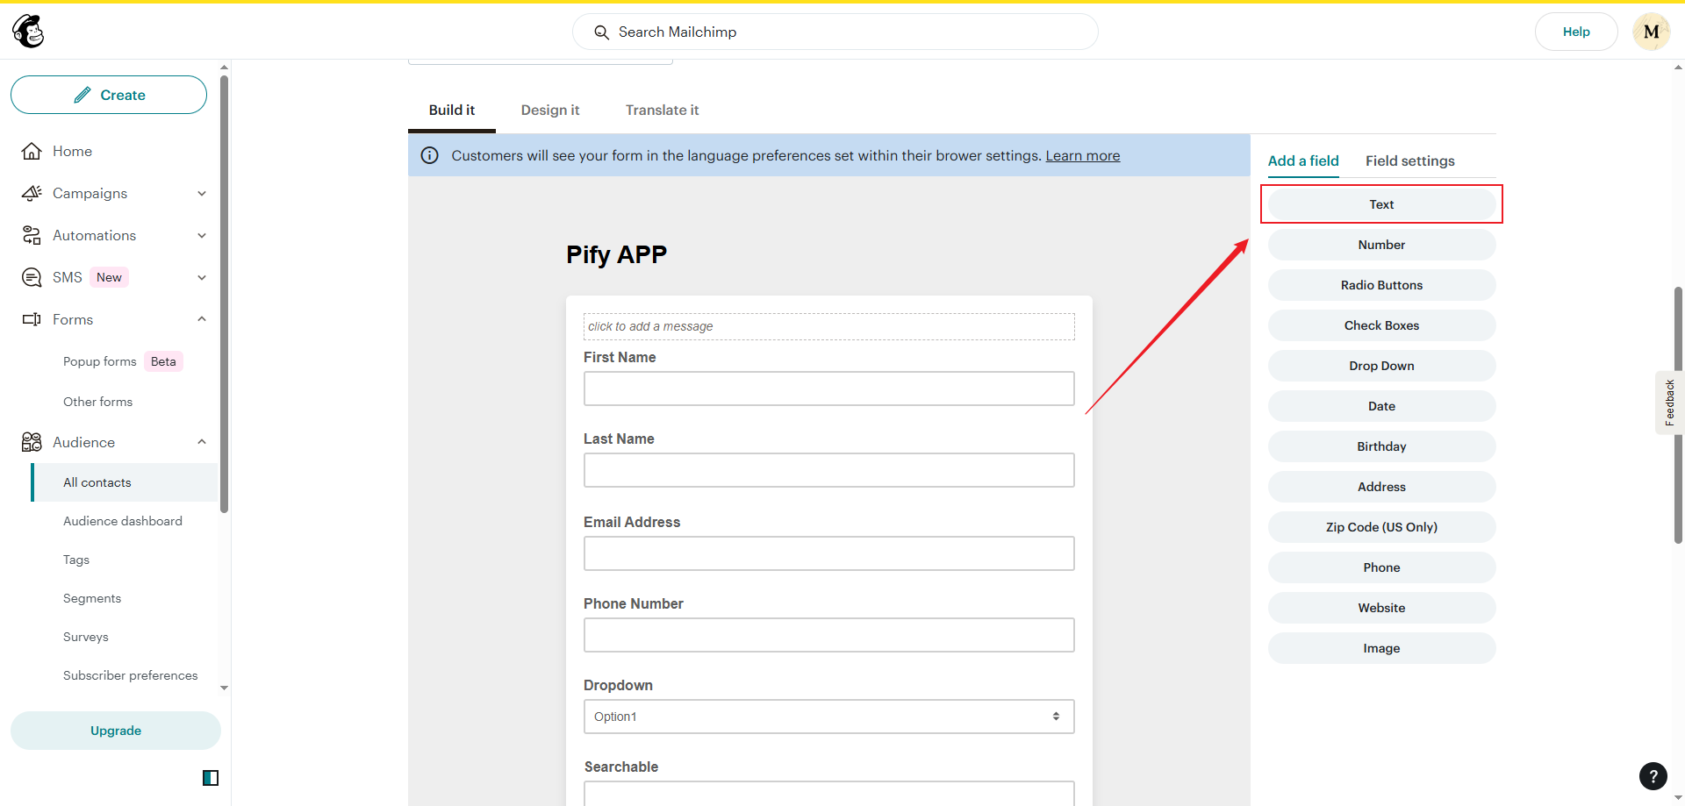Click the Upgrade button
This screenshot has height=806, width=1685.
click(116, 731)
